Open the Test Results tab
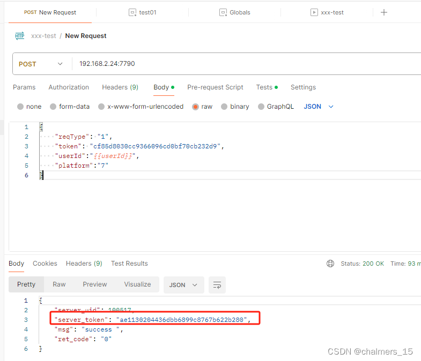 (x=129, y=264)
